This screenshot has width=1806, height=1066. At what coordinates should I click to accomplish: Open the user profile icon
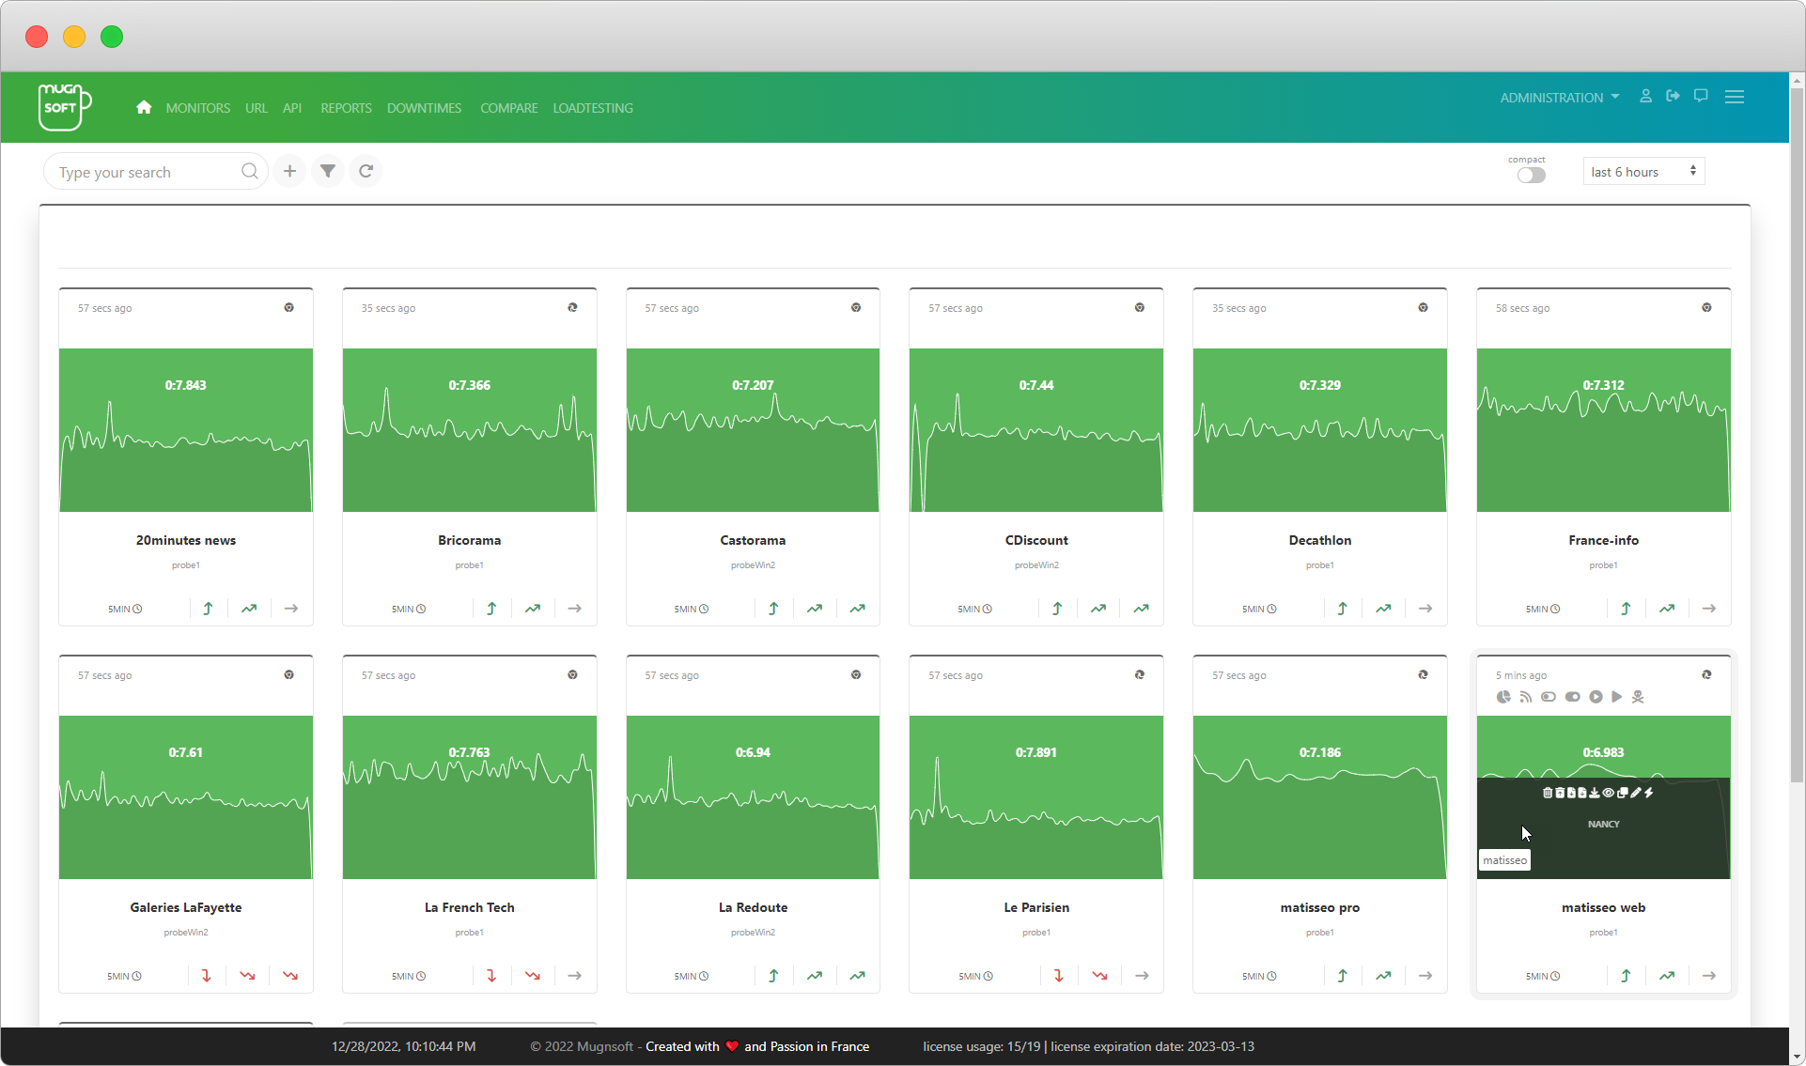1645,96
